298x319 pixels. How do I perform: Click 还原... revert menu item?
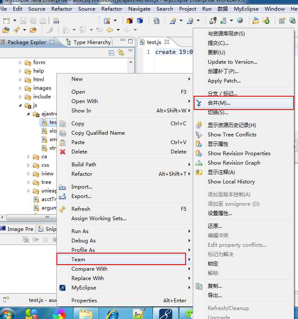244,226
